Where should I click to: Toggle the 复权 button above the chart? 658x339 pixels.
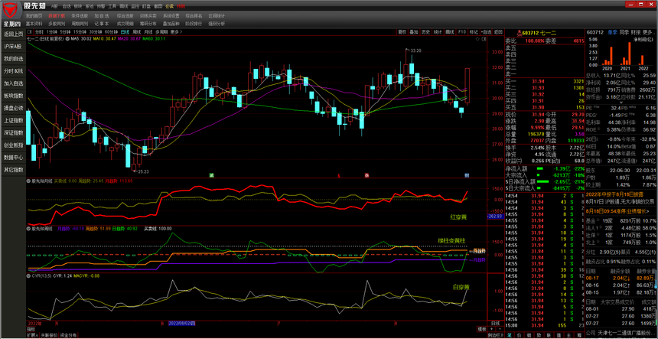(x=402, y=32)
